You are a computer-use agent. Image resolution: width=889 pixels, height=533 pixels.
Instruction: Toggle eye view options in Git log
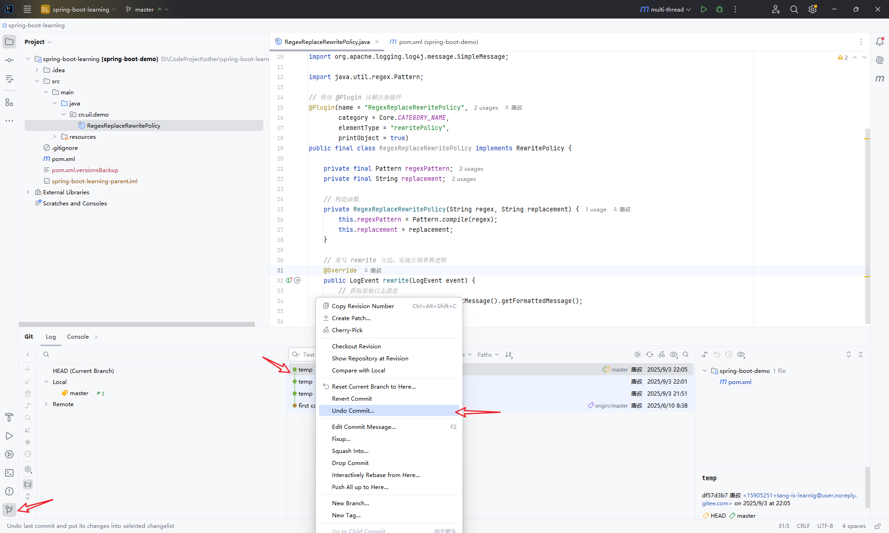click(674, 354)
